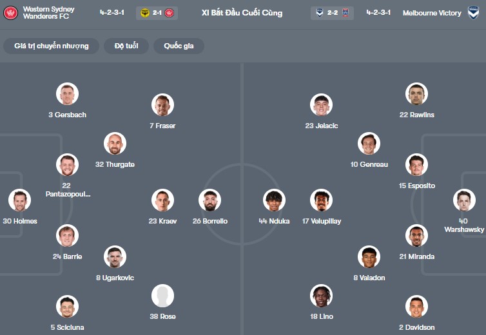Click Borrello's player portrait
The width and height of the screenshot is (486, 335).
coord(209,200)
